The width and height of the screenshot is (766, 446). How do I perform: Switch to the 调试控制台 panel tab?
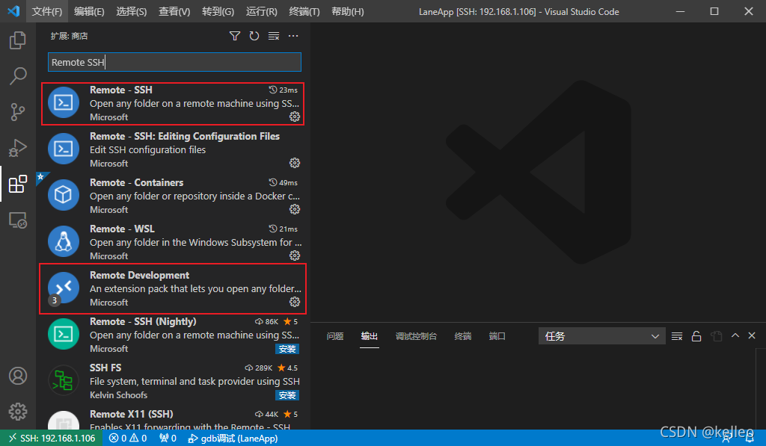coord(416,336)
